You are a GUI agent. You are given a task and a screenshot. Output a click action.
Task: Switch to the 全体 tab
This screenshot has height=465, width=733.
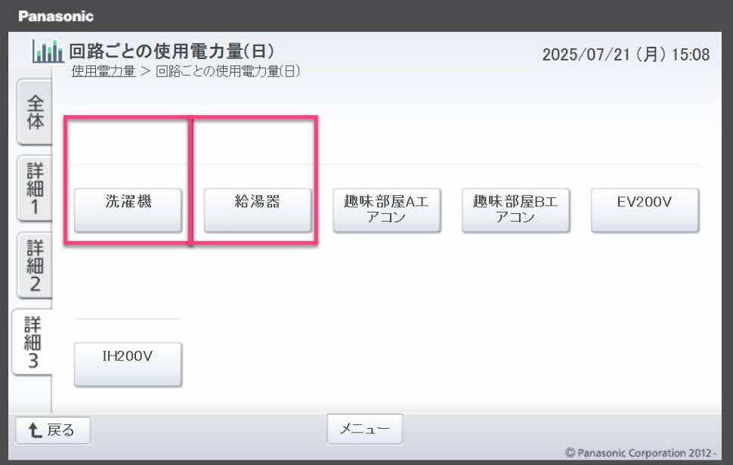point(35,112)
